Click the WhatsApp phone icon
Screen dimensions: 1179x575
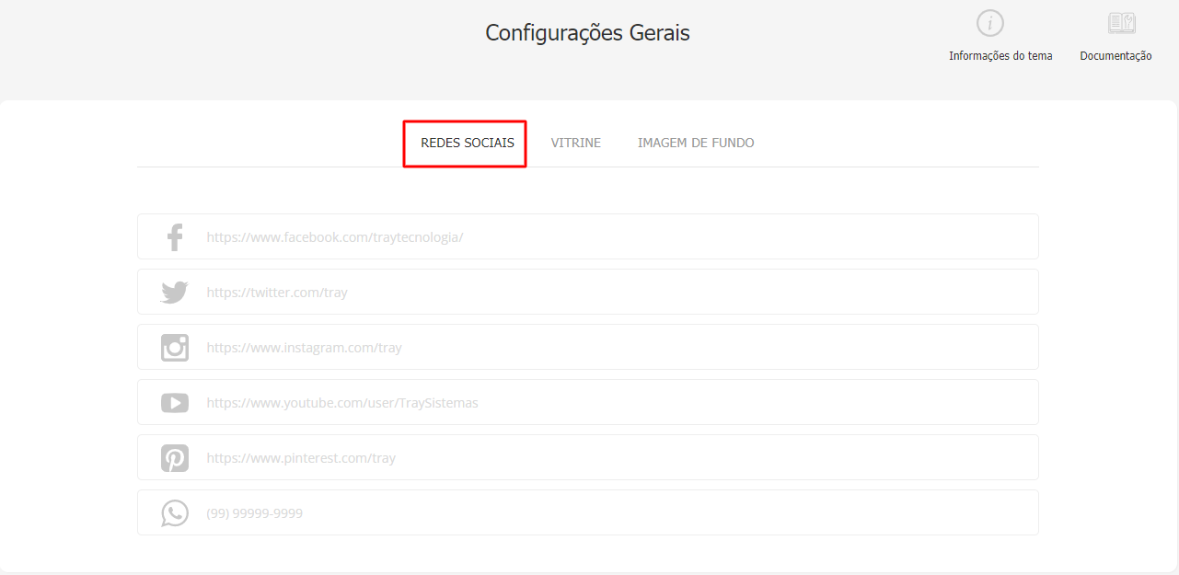tap(175, 513)
